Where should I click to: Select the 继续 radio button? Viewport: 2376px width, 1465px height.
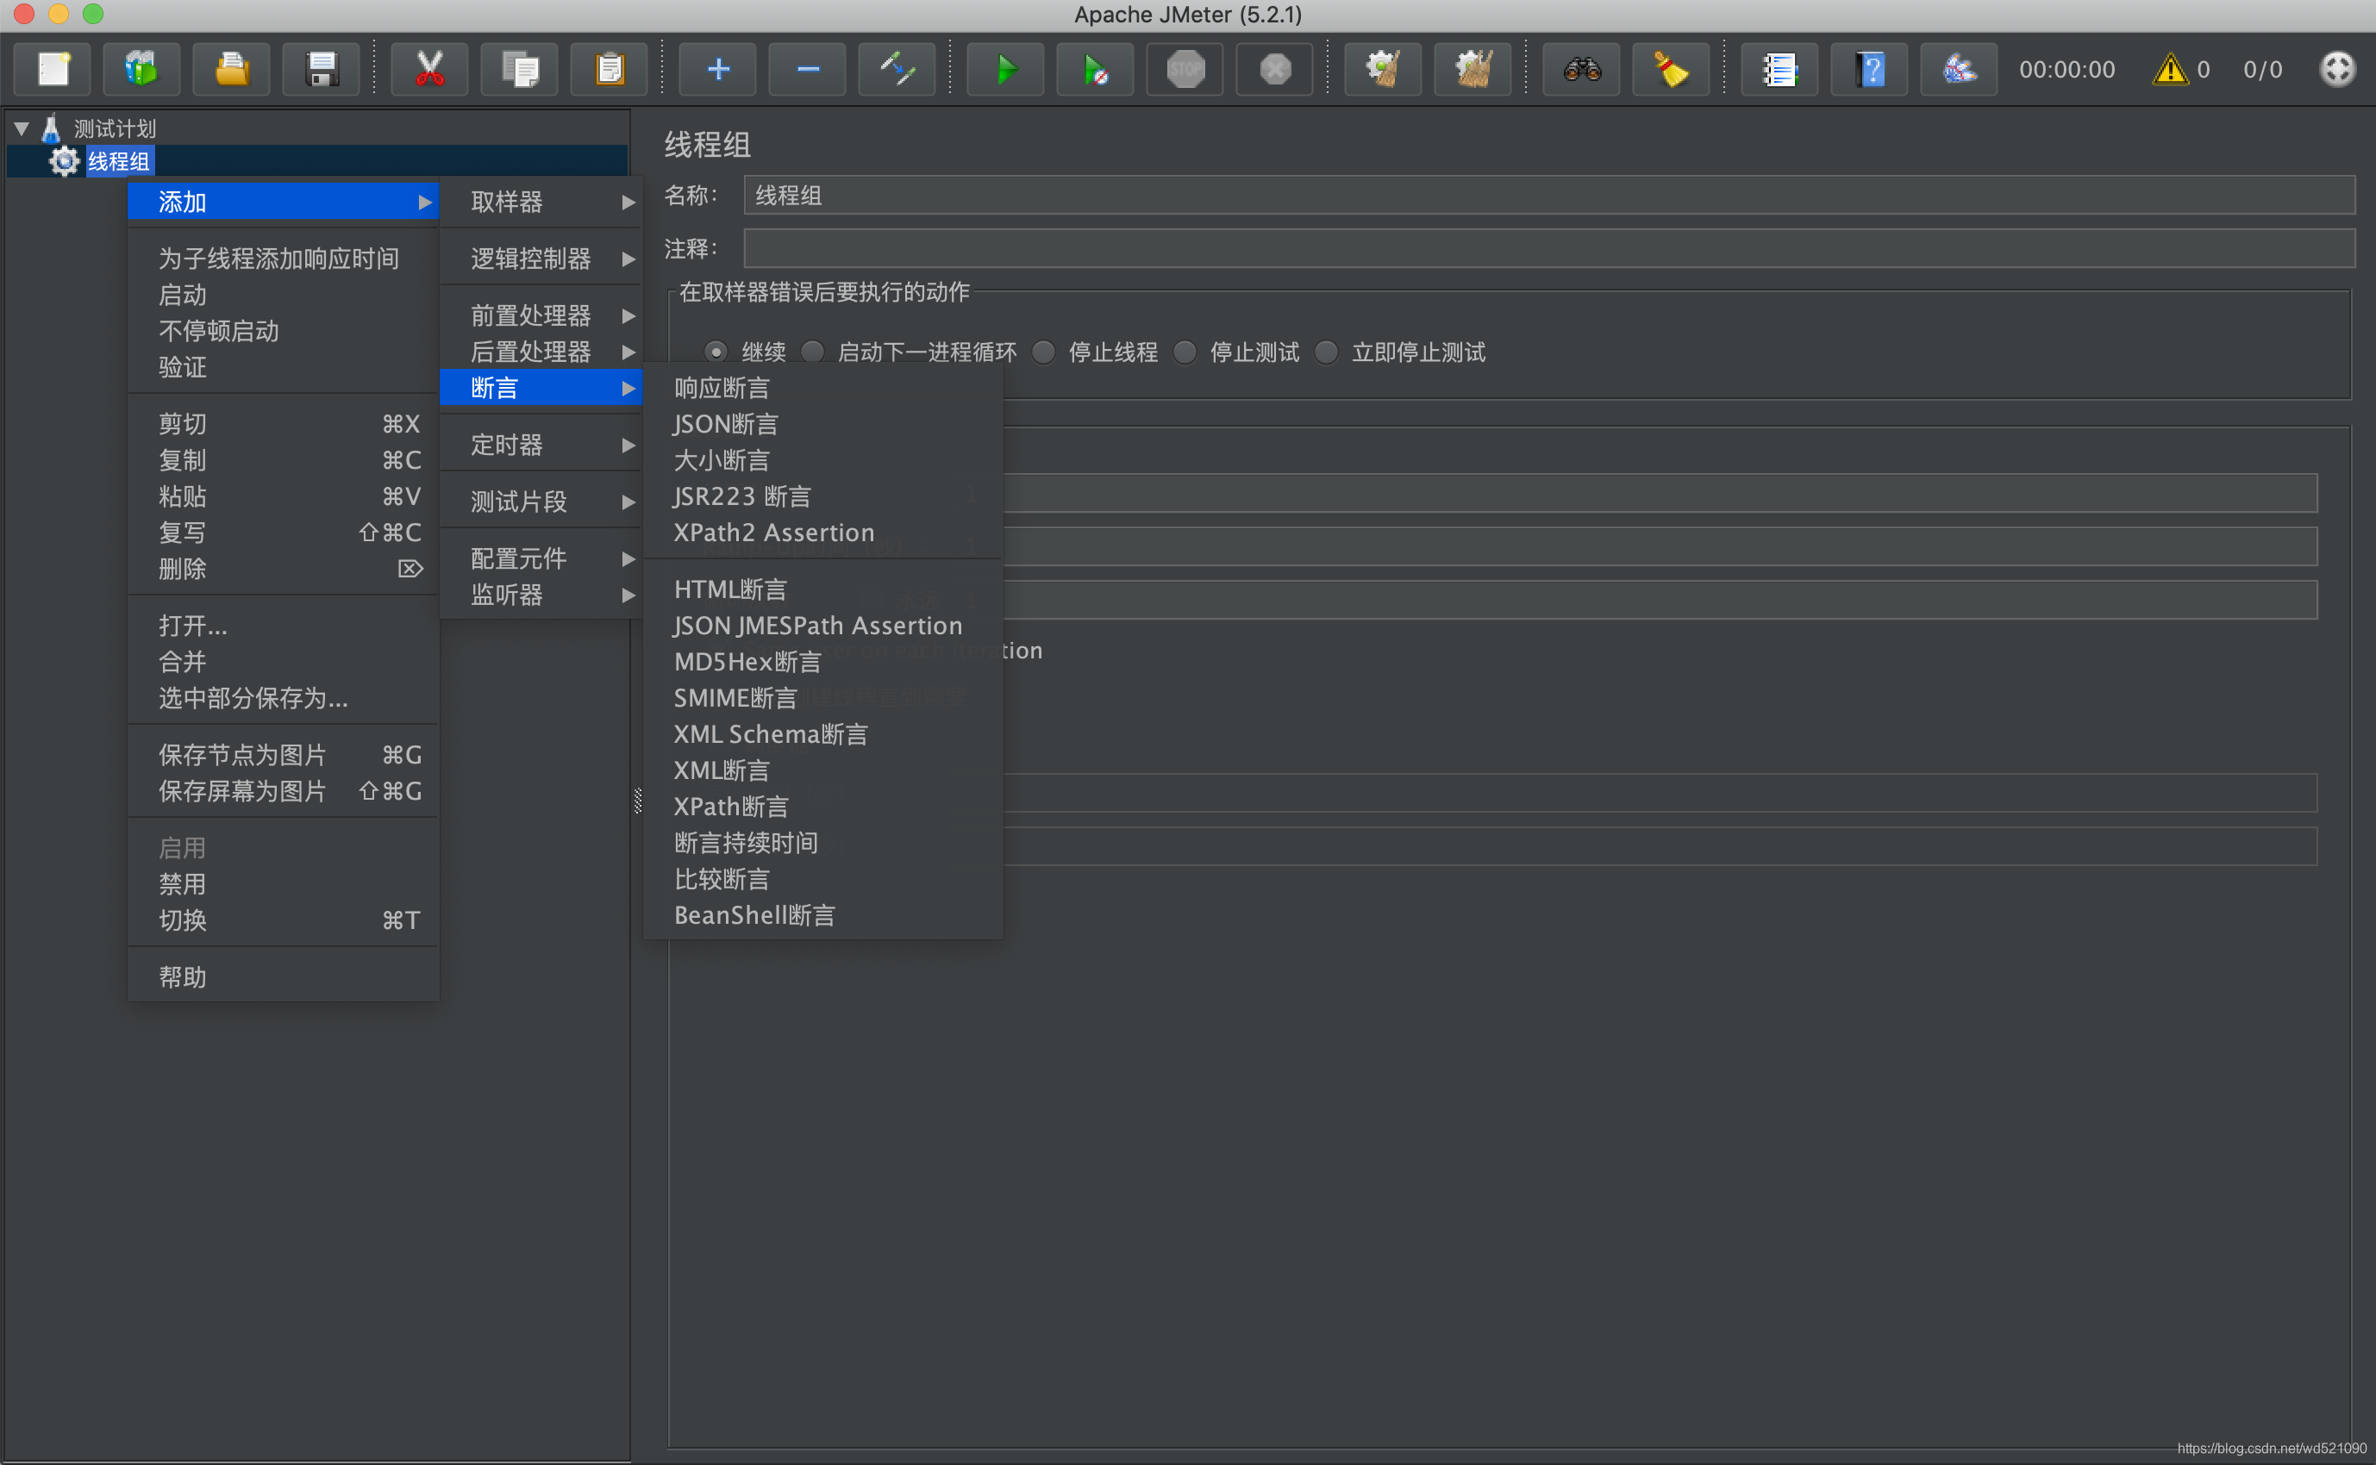[716, 352]
